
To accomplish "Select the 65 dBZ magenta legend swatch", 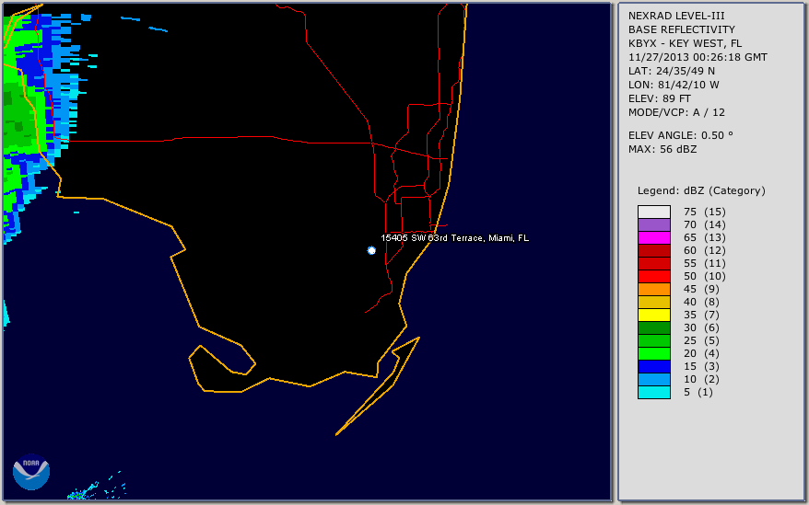I will click(x=653, y=237).
